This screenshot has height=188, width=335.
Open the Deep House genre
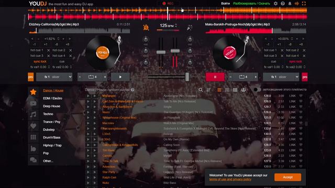click(x=51, y=106)
